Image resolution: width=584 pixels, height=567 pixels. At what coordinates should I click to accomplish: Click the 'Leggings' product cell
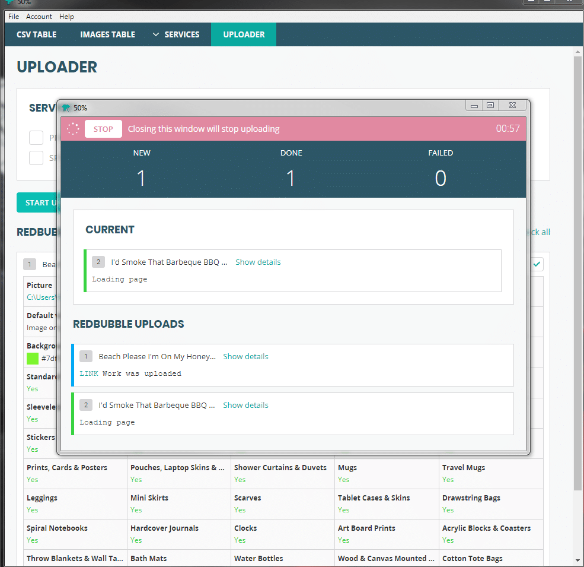click(x=75, y=504)
